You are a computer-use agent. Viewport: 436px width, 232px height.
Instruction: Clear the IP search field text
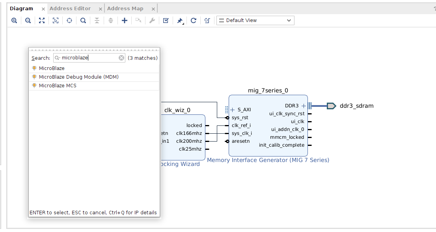coord(121,58)
